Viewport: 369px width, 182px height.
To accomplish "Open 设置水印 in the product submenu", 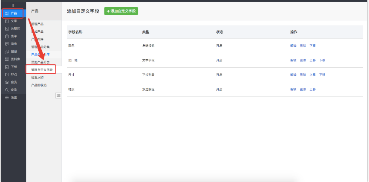I will pyautogui.click(x=37, y=78).
